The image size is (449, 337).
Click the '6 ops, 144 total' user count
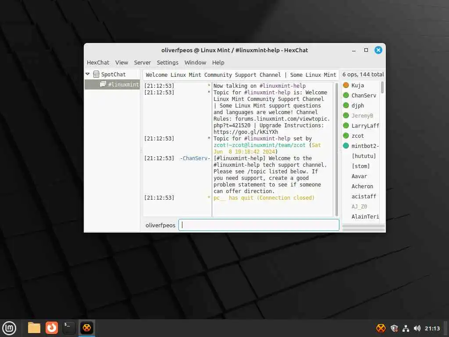pos(363,75)
